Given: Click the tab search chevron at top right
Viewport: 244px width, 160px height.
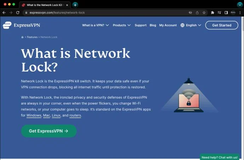Looking at the screenshot, I should 240,5.
